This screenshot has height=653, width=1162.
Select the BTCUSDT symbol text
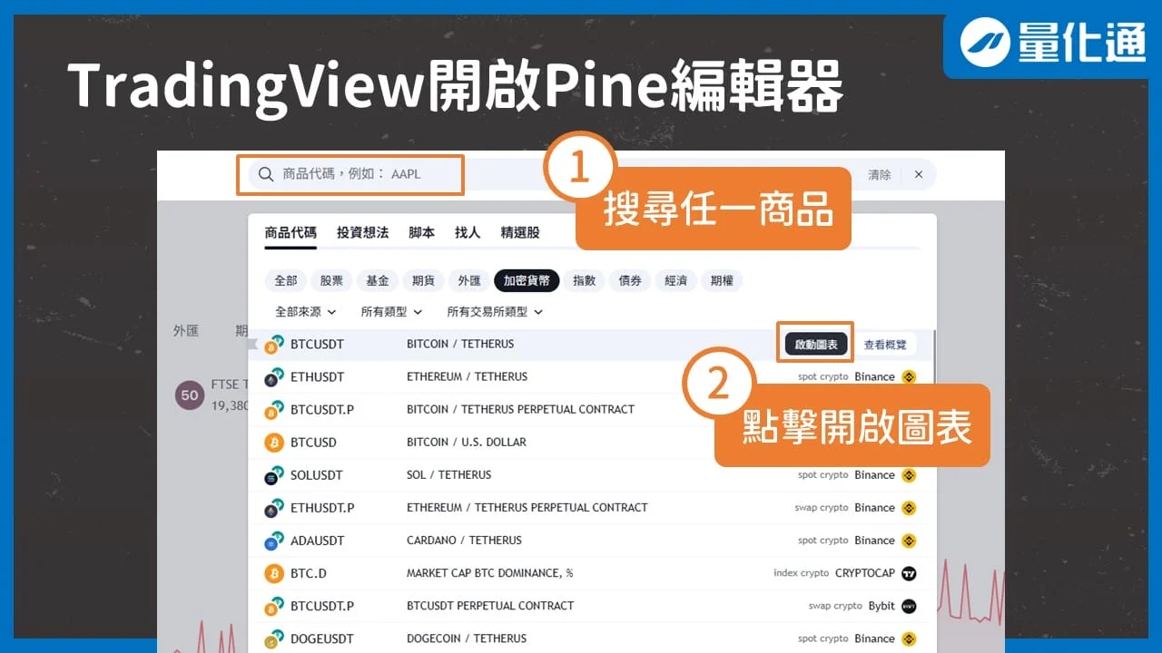pyautogui.click(x=317, y=345)
